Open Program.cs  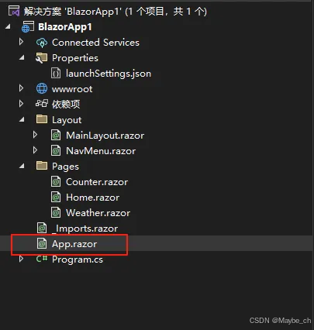[x=78, y=260]
